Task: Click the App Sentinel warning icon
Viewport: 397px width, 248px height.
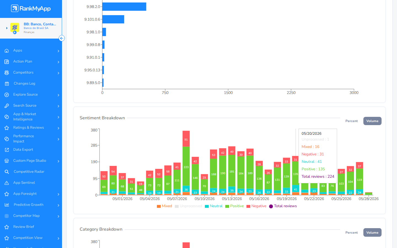Action: pos(7,183)
